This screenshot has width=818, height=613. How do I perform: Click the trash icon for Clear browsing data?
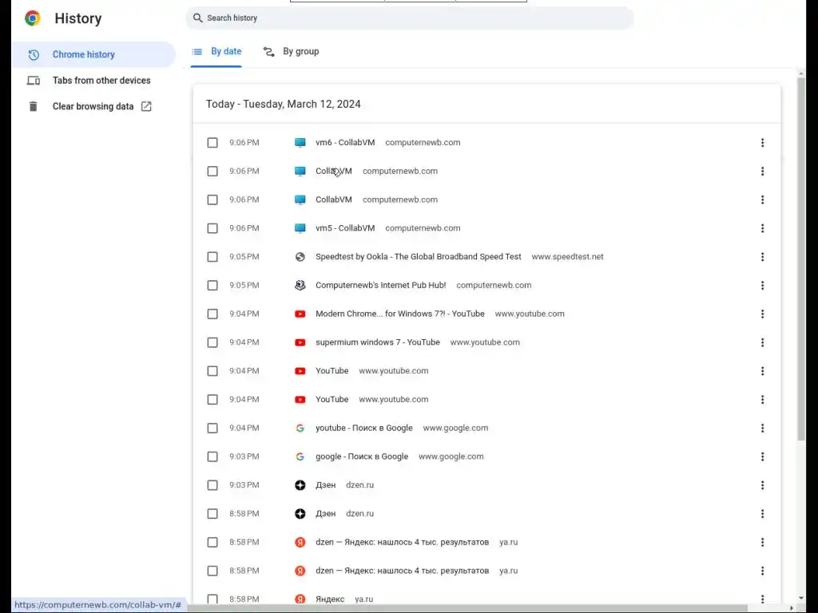[34, 106]
